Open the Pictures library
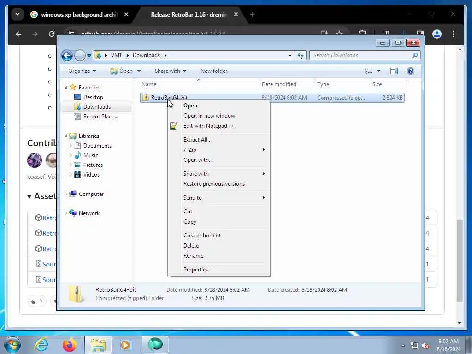This screenshot has height=354, width=472. 93,165
